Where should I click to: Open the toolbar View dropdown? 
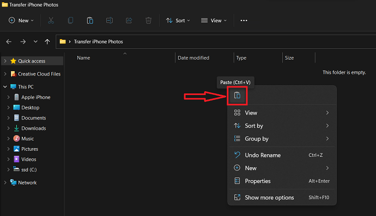214,21
